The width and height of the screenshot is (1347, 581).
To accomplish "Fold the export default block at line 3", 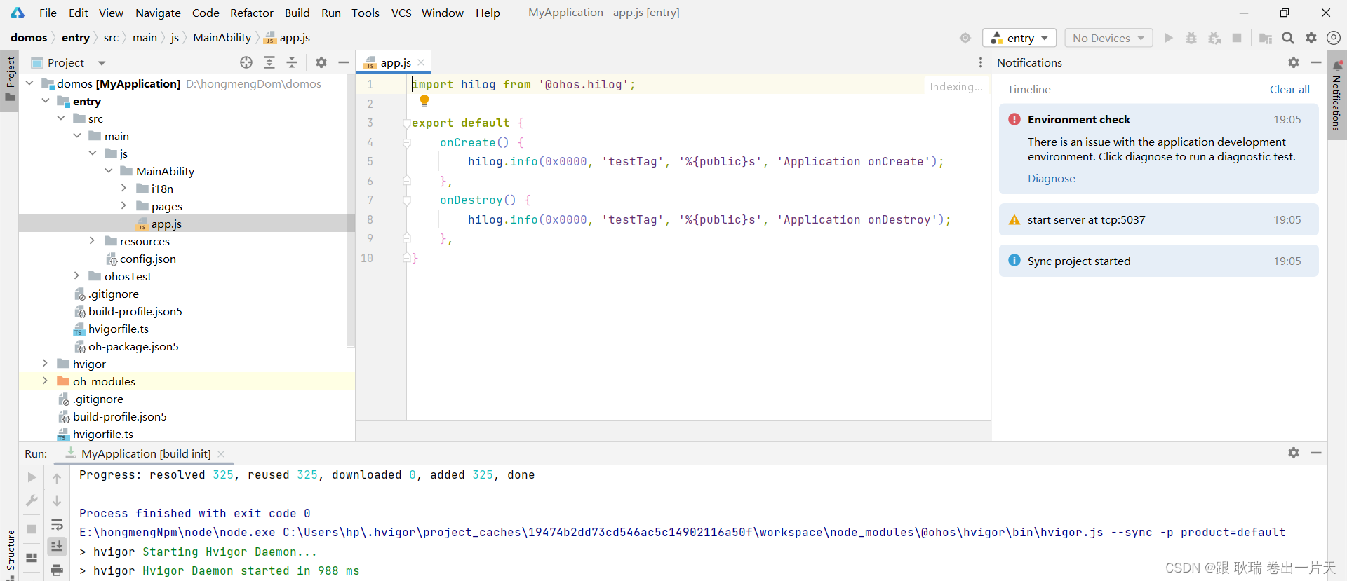I will pos(406,123).
